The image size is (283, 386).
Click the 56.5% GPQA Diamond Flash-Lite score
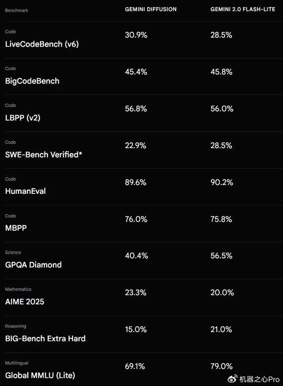[x=221, y=256]
